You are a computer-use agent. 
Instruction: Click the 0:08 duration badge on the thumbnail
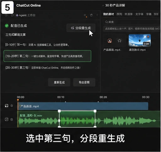click(x=146, y=44)
